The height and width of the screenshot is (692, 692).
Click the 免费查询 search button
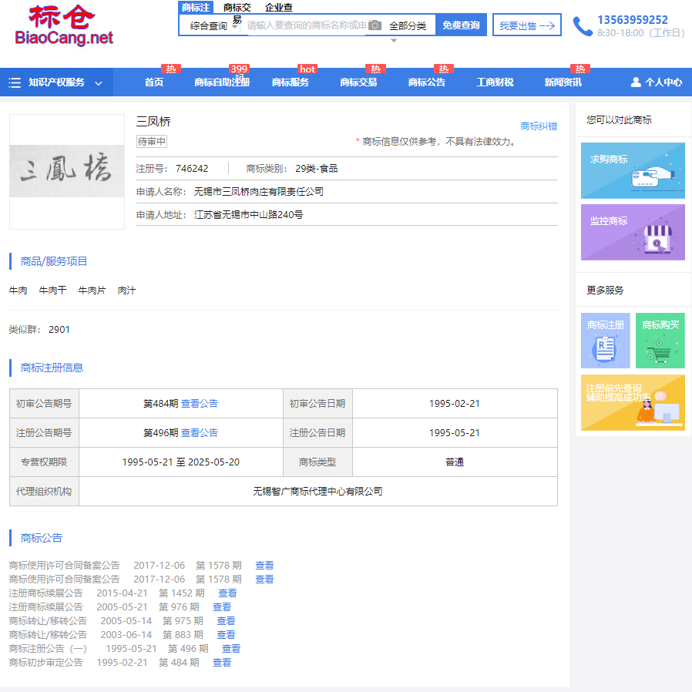pyautogui.click(x=461, y=25)
